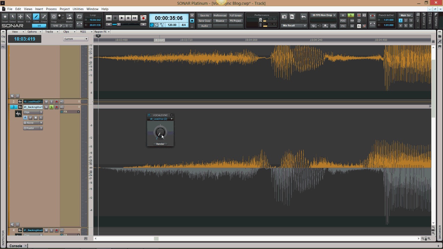Click the undo arrow in Mix Recall
443x249 pixels.
coord(304,17)
